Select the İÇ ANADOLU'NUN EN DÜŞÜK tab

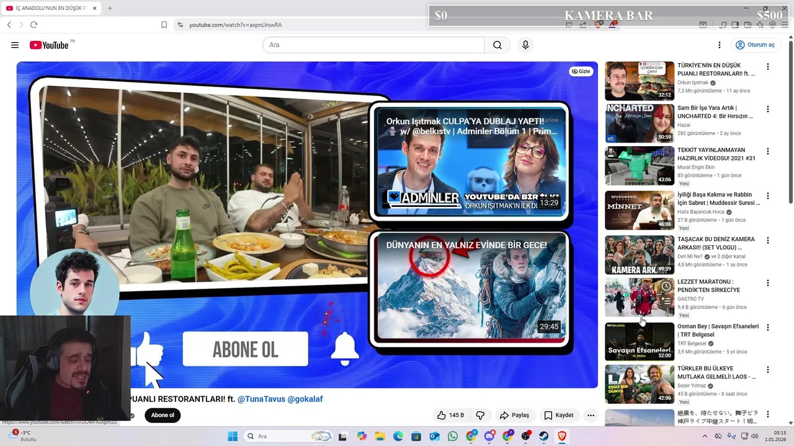click(51, 8)
